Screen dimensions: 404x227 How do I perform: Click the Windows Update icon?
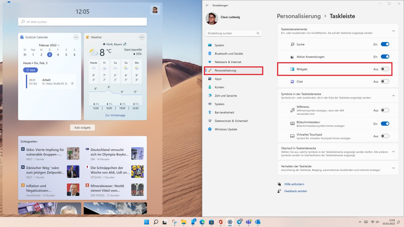pos(210,129)
